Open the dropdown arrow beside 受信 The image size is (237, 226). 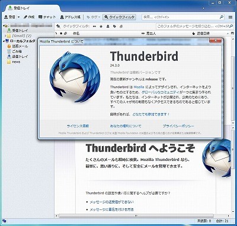(18, 17)
